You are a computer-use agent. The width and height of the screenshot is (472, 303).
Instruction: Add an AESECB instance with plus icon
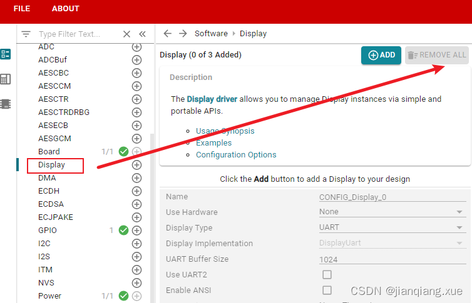click(136, 126)
